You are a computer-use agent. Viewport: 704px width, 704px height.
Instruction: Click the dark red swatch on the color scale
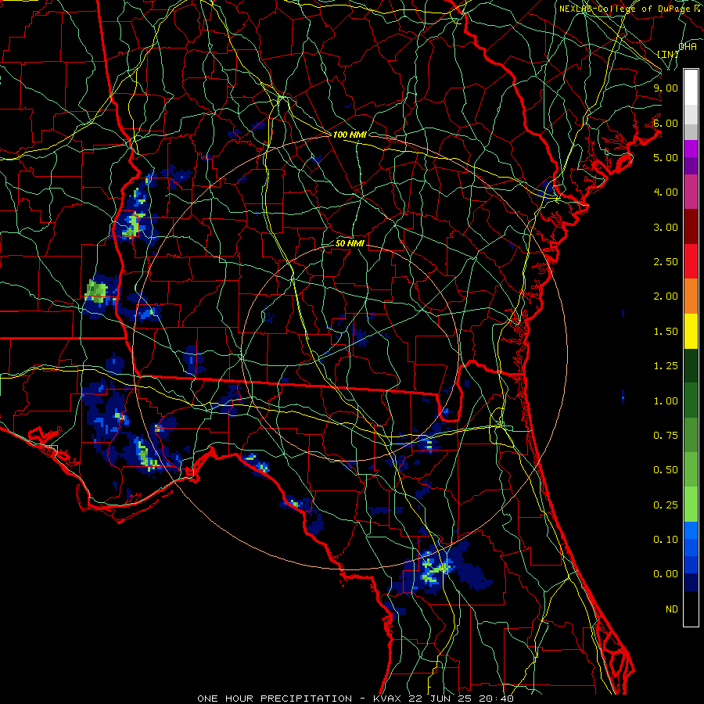coord(691,227)
